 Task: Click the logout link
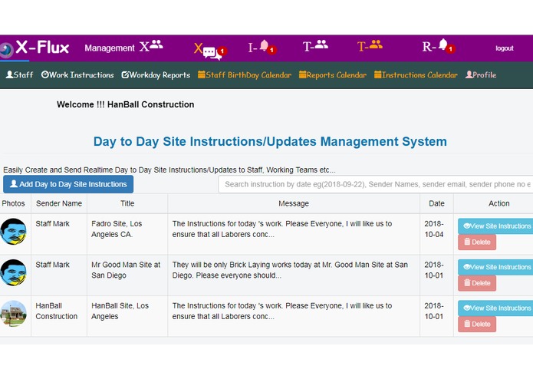[504, 48]
